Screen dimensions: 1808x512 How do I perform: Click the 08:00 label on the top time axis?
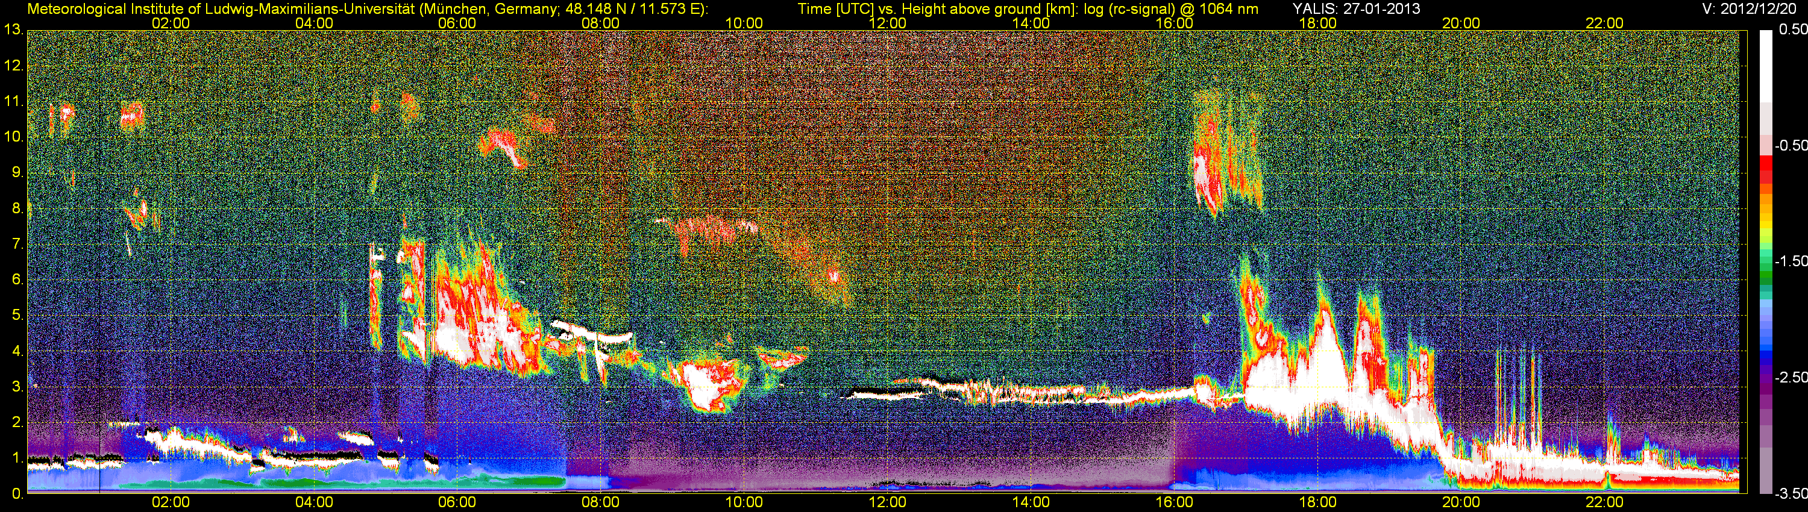coord(601,23)
